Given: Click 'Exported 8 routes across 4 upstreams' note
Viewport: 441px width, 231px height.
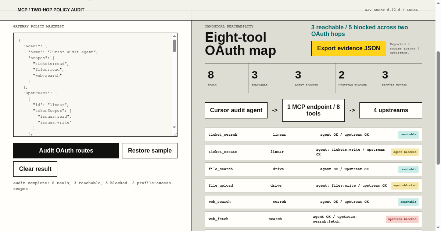Looking at the screenshot, I should click(405, 48).
